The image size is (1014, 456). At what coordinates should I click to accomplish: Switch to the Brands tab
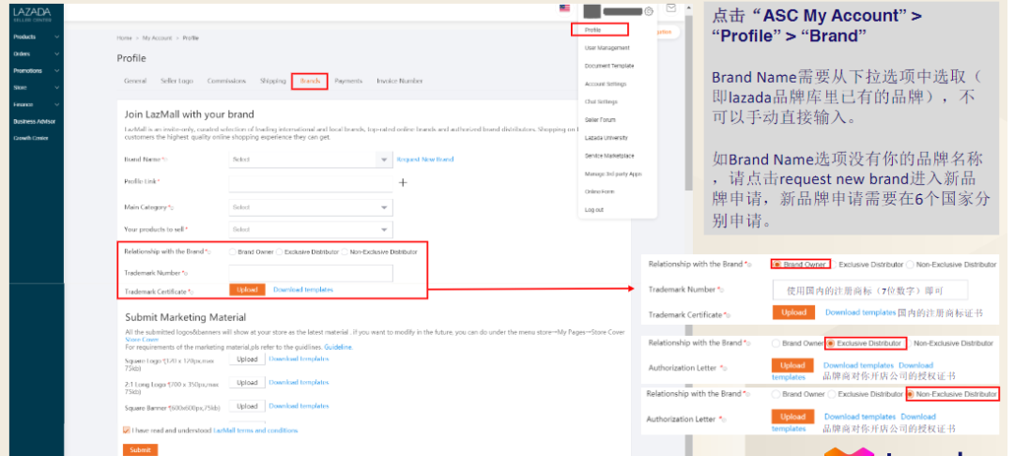click(310, 82)
